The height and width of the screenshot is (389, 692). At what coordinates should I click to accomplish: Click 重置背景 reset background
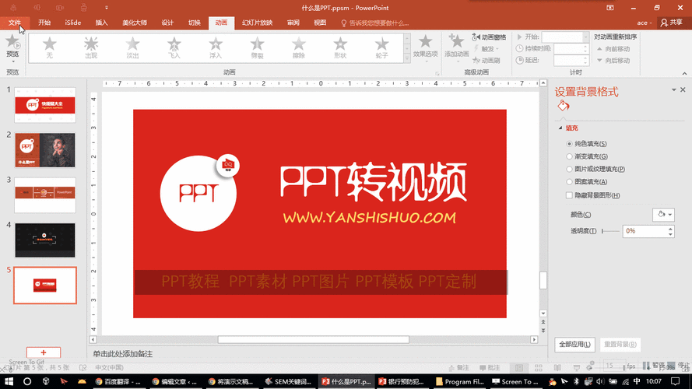coord(620,345)
